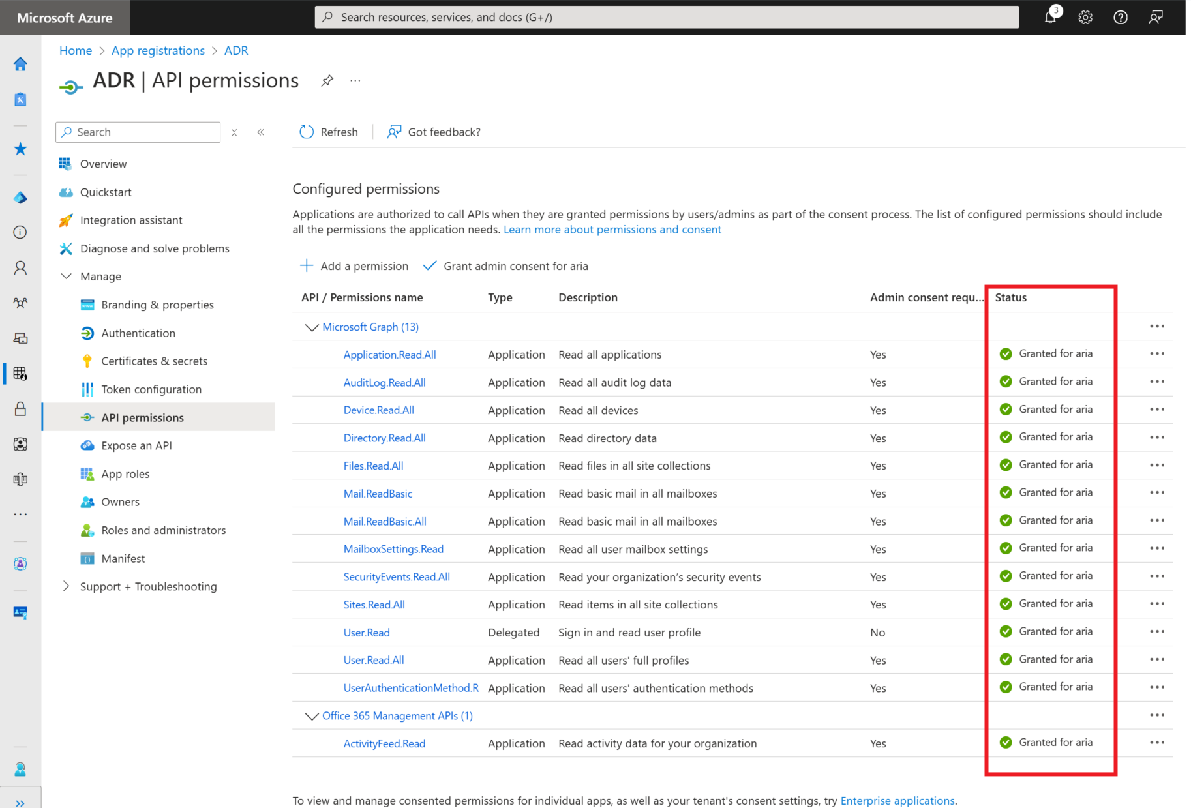The height and width of the screenshot is (808, 1191).
Task: Open sidebar more services ellipsis
Action: click(x=20, y=515)
